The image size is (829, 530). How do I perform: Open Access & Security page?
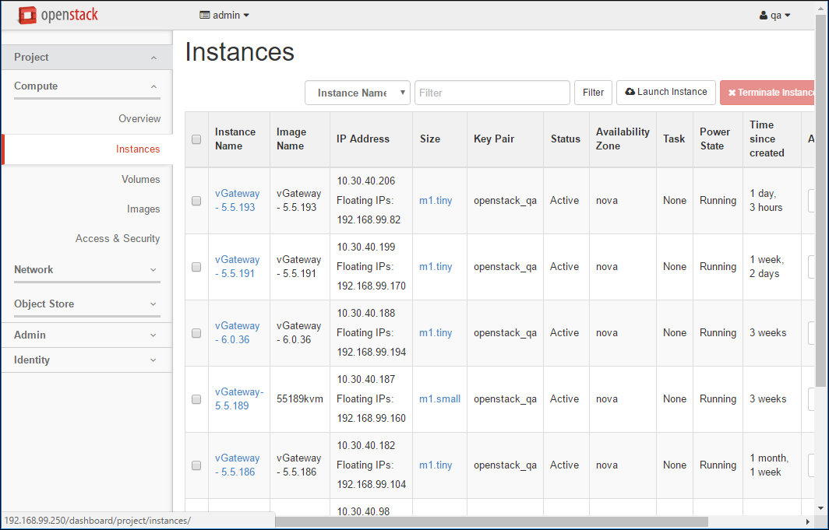tap(118, 239)
